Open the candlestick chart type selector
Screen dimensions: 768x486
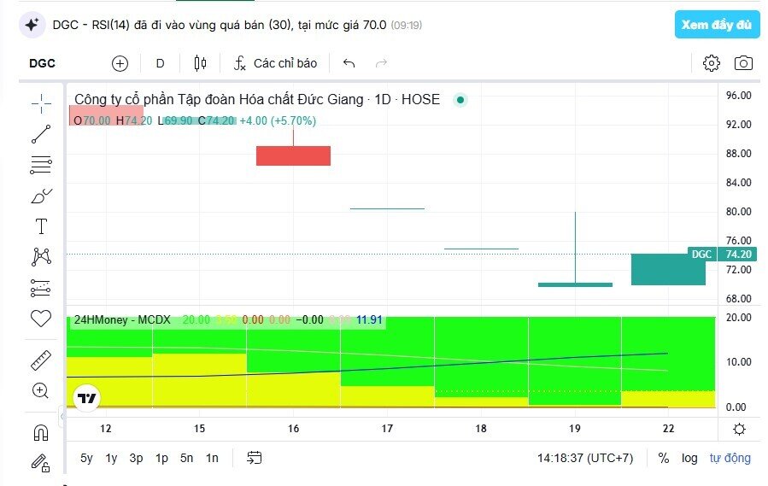click(x=200, y=63)
